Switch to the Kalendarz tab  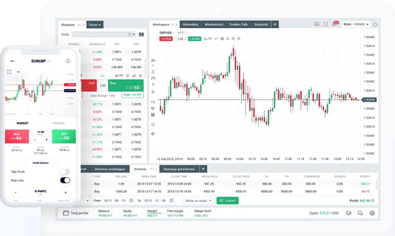(x=191, y=25)
